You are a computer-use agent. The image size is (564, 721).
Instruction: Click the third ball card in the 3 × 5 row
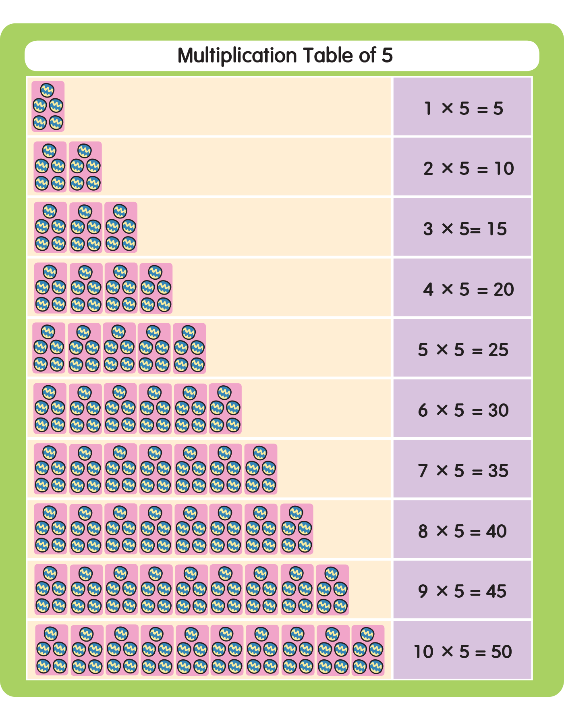pyautogui.click(x=121, y=227)
